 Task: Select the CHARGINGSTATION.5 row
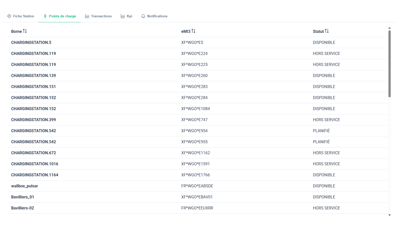click(x=31, y=43)
